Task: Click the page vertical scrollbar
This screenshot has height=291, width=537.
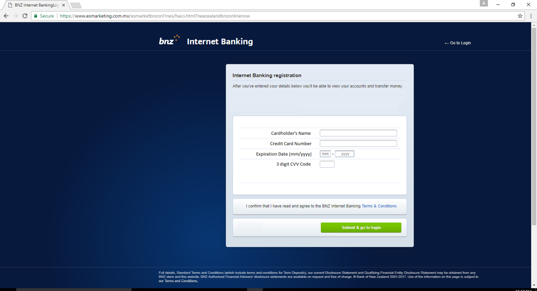Action: pos(534,127)
